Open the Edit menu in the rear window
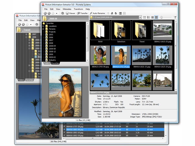 pyautogui.click(x=26, y=20)
